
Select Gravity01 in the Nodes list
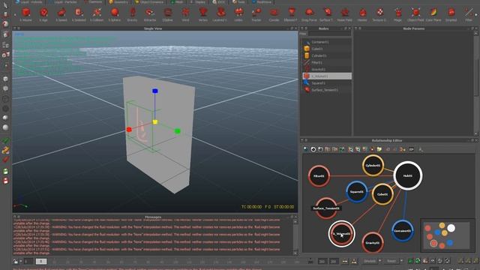327,70
